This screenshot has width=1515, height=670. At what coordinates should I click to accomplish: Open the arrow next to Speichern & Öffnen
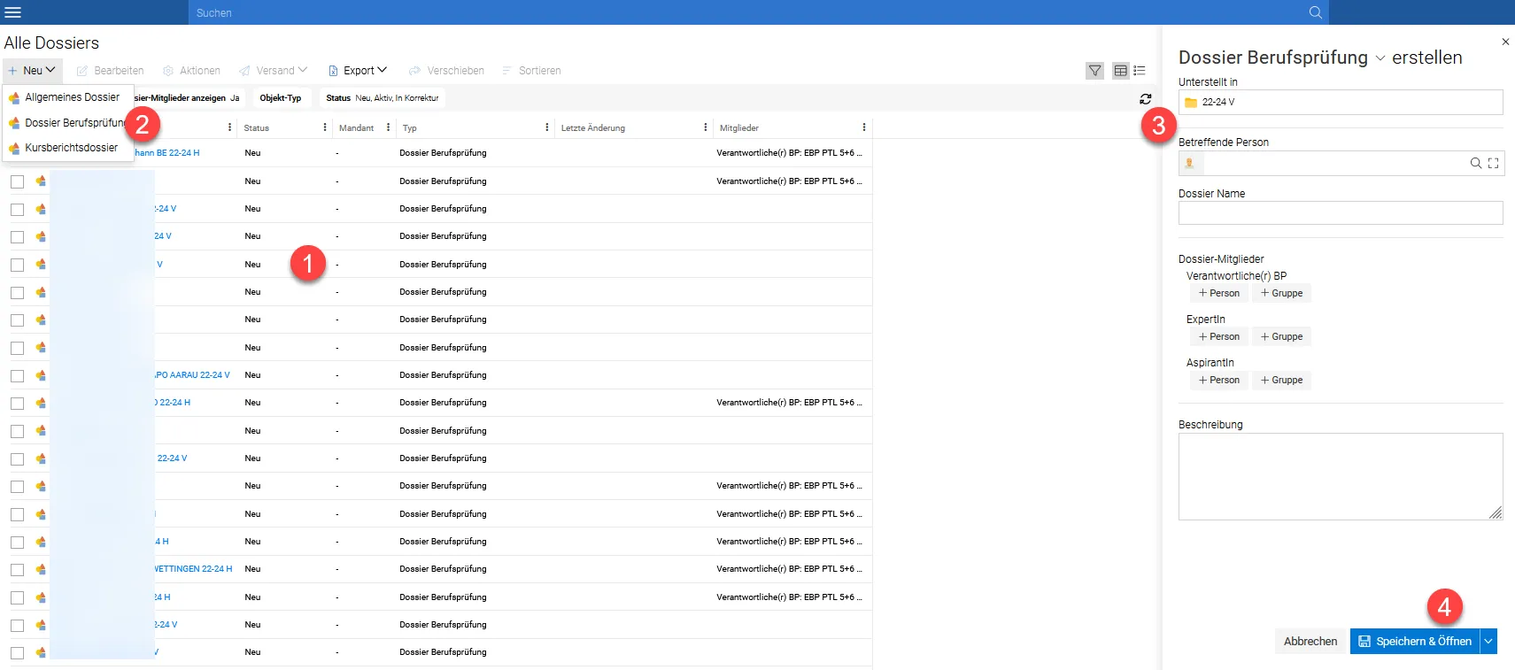tap(1488, 642)
